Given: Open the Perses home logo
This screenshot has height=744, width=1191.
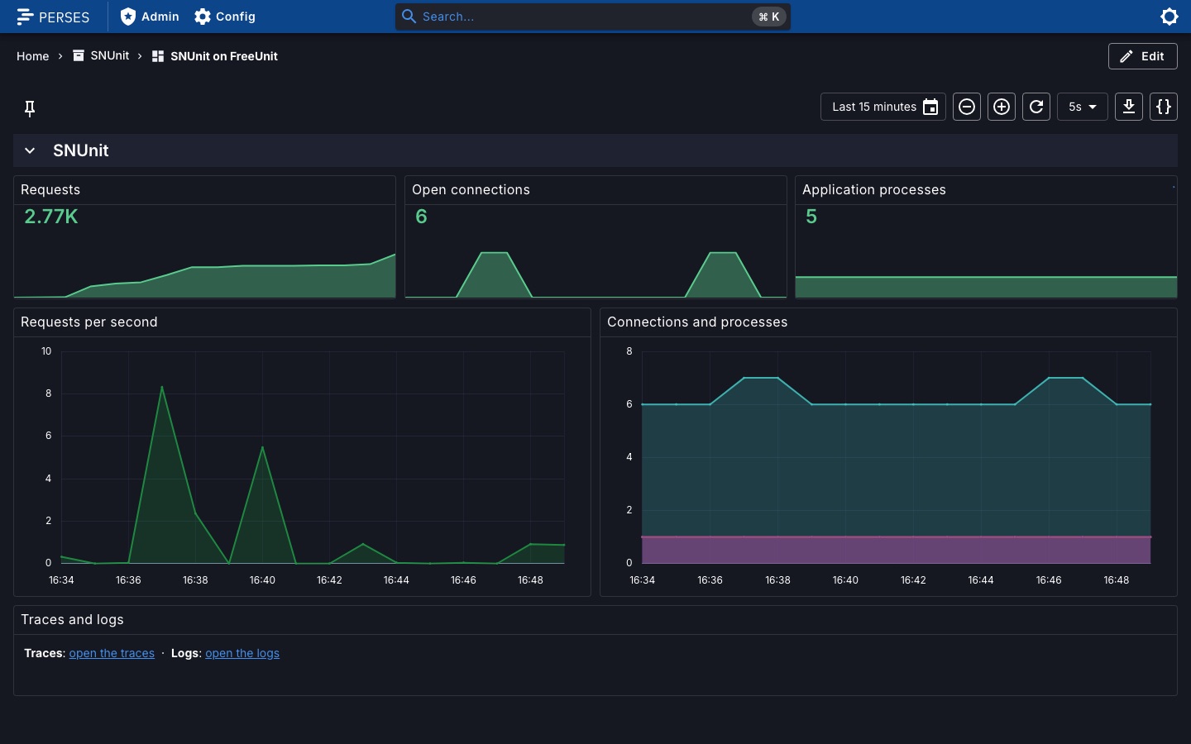Looking at the screenshot, I should (x=53, y=17).
